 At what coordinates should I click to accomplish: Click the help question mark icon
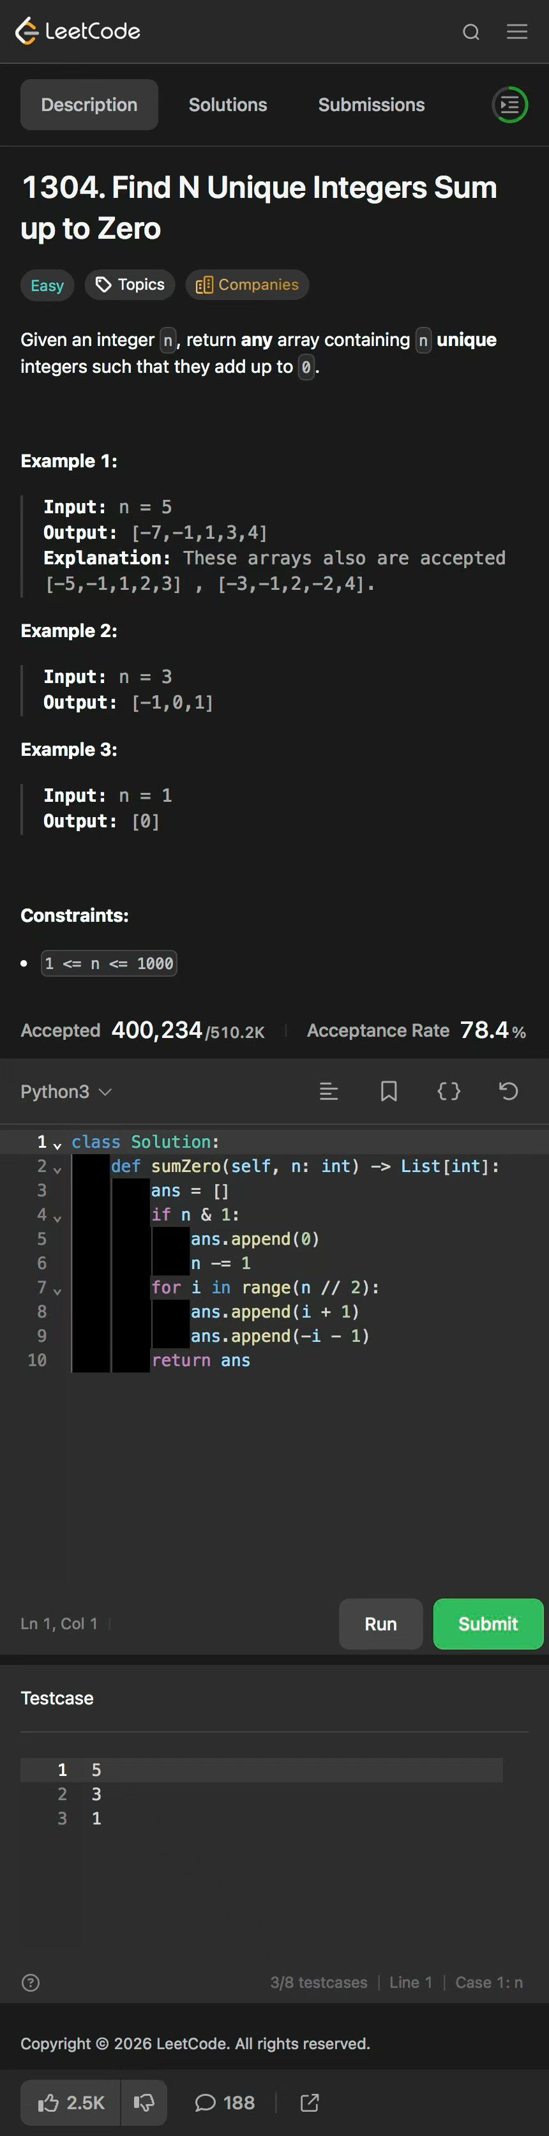point(31,1983)
